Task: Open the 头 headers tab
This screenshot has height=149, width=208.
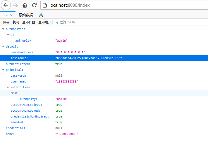Action: [x=41, y=15]
